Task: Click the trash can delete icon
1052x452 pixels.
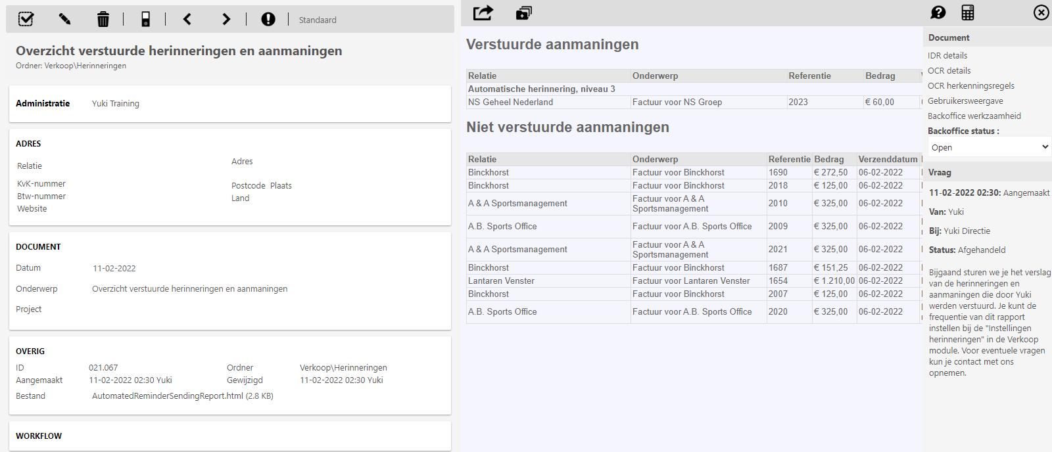Action: point(103,19)
